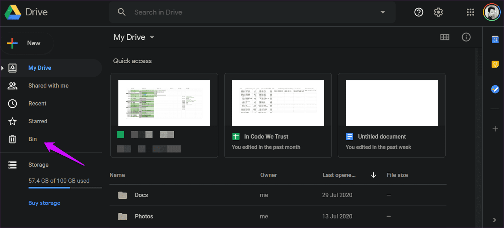Click the Owner column header
The width and height of the screenshot is (504, 228).
pyautogui.click(x=269, y=175)
